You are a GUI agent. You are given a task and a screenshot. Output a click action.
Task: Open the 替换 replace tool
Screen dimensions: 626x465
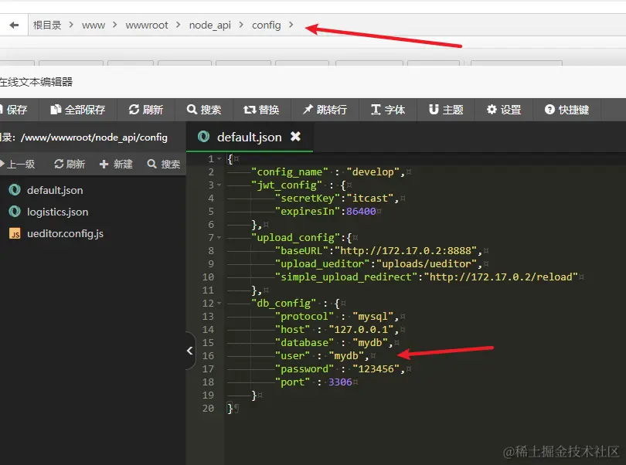pos(262,110)
